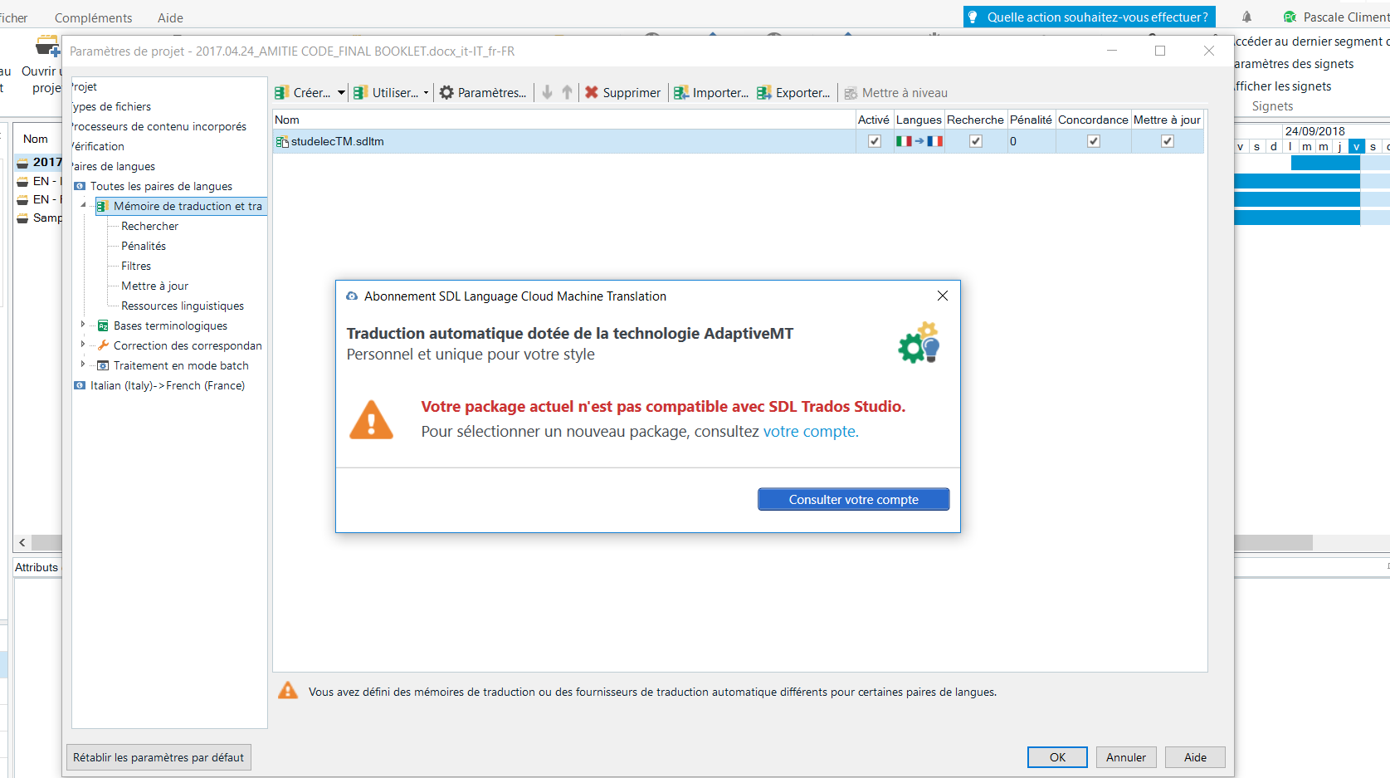Click the Italian to French language flags
The width and height of the screenshot is (1390, 778).
coord(919,141)
